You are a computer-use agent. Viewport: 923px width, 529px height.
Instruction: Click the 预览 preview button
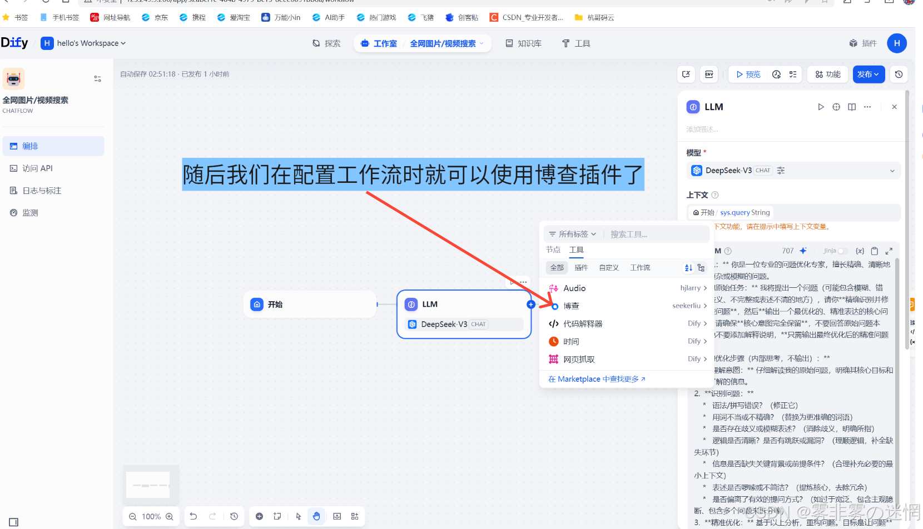click(748, 74)
